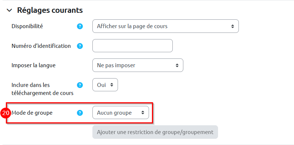294x145 pixels.
Task: Click the Réglages courants heading
Action: click(x=50, y=10)
